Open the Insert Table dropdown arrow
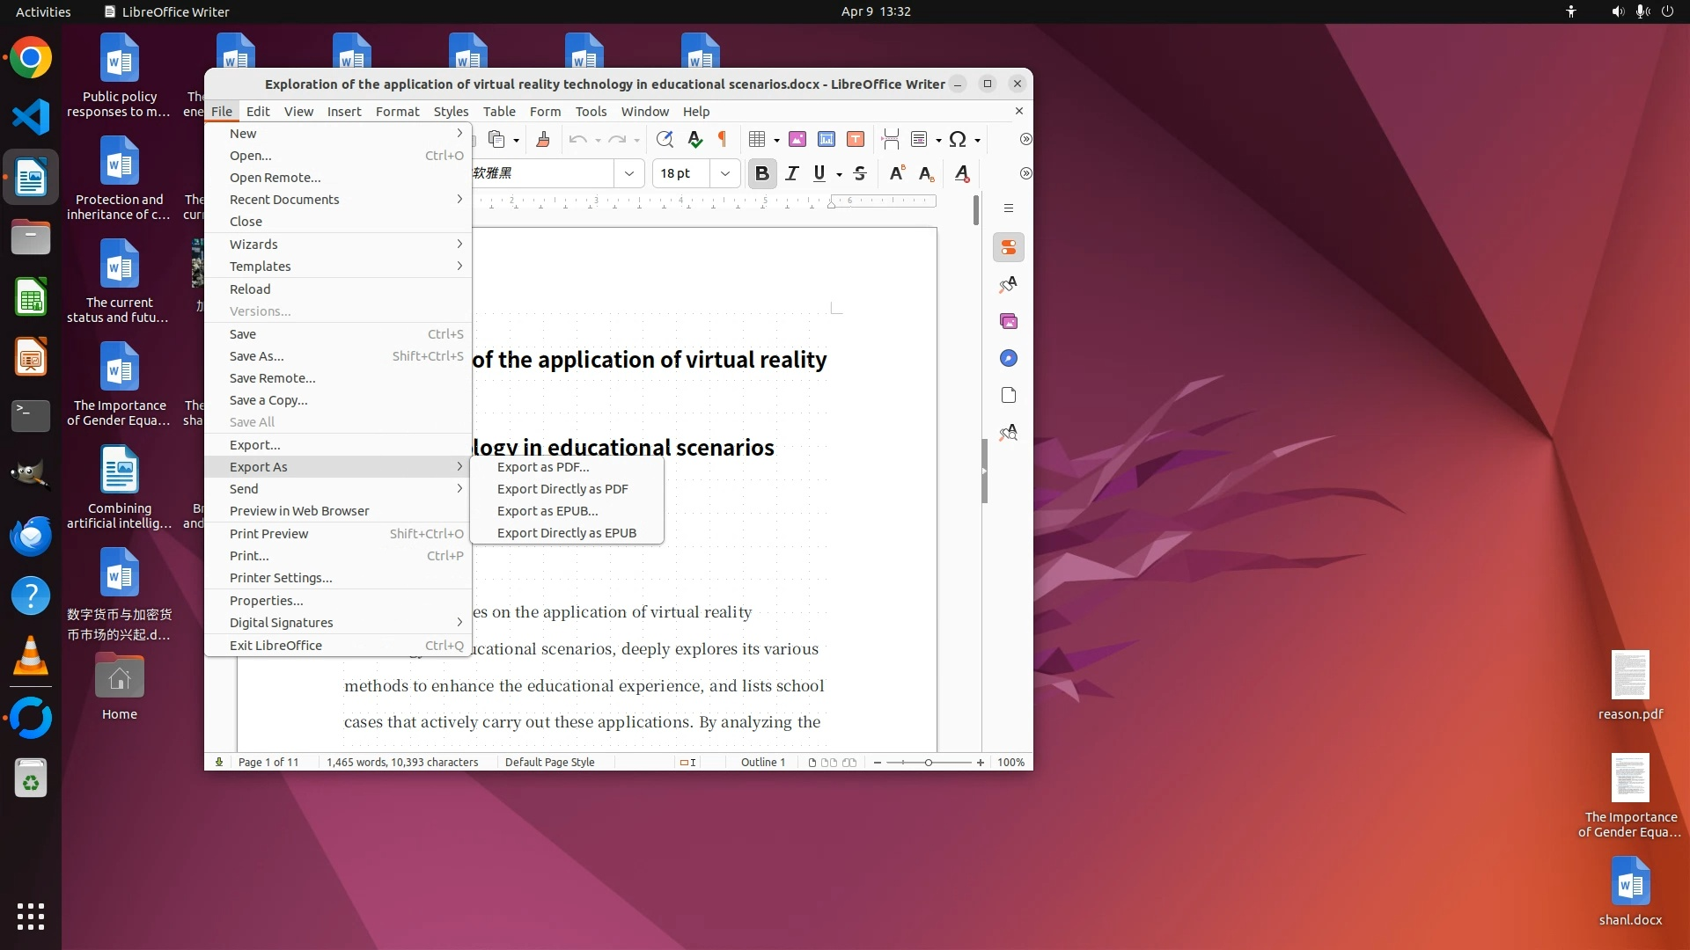The height and width of the screenshot is (950, 1690). 776,140
